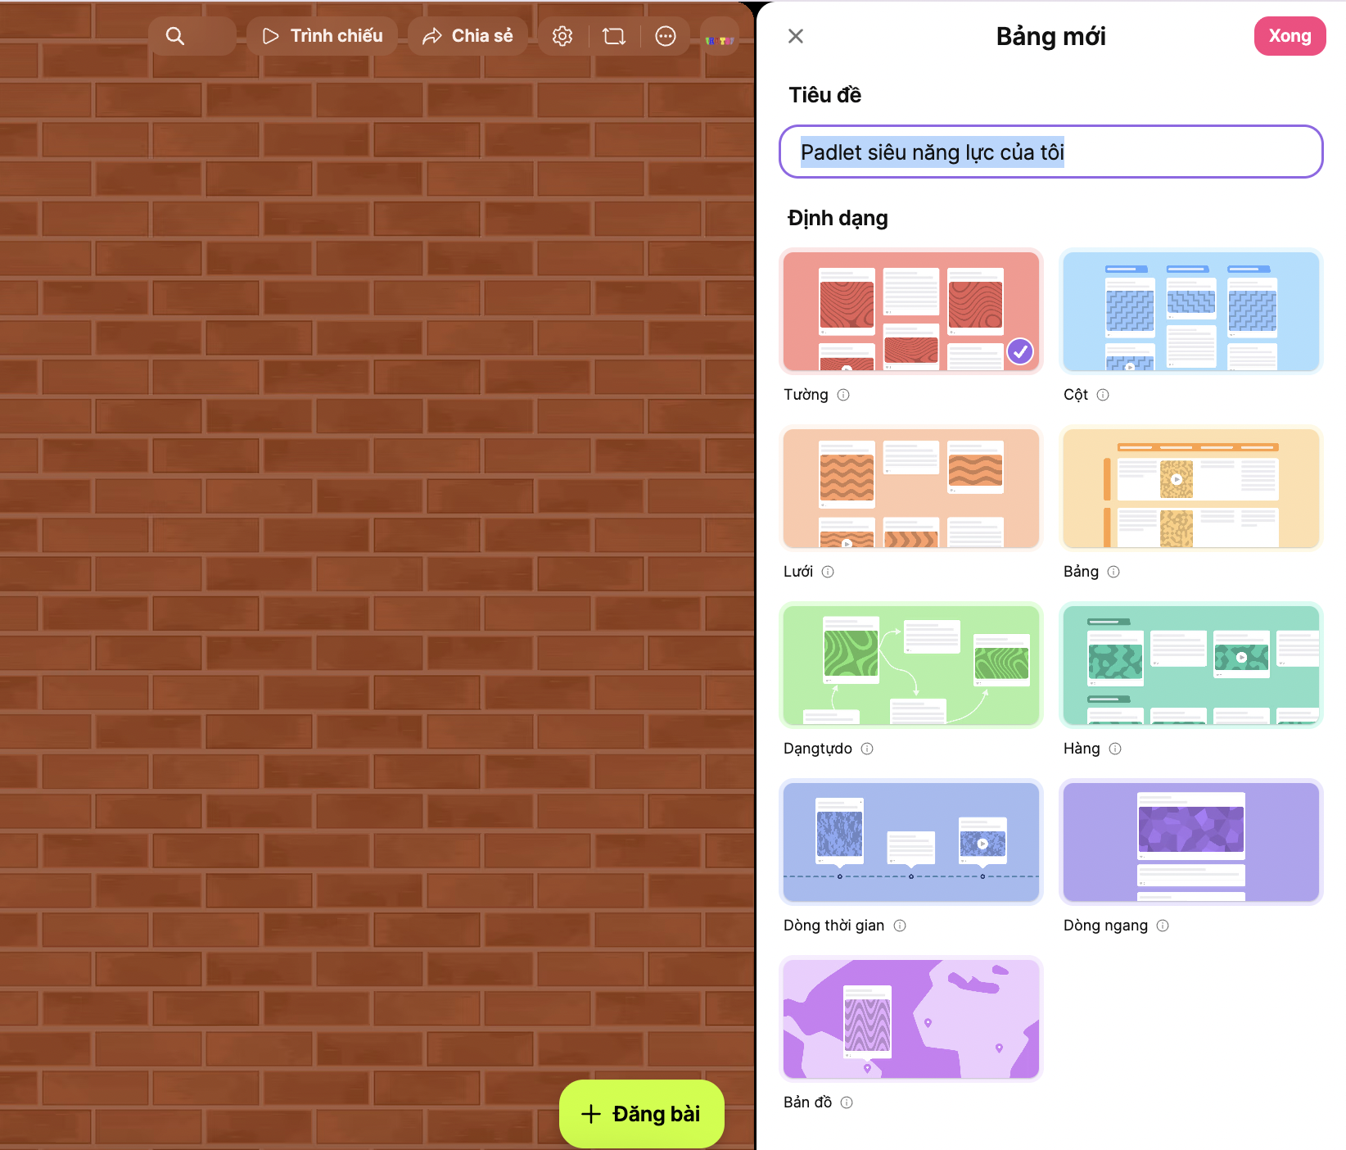1346x1150 pixels.
Task: Show info for Cột format
Action: [1103, 395]
